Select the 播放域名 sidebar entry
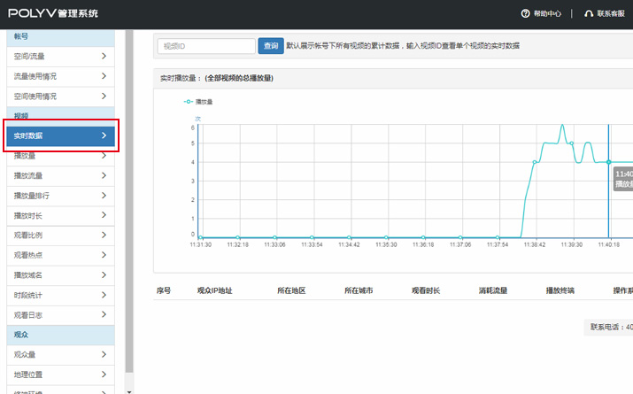 (59, 275)
